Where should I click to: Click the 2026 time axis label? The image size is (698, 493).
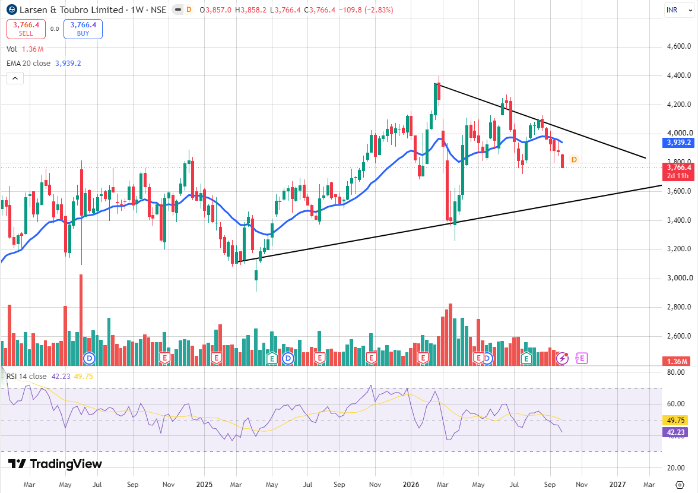(x=411, y=485)
